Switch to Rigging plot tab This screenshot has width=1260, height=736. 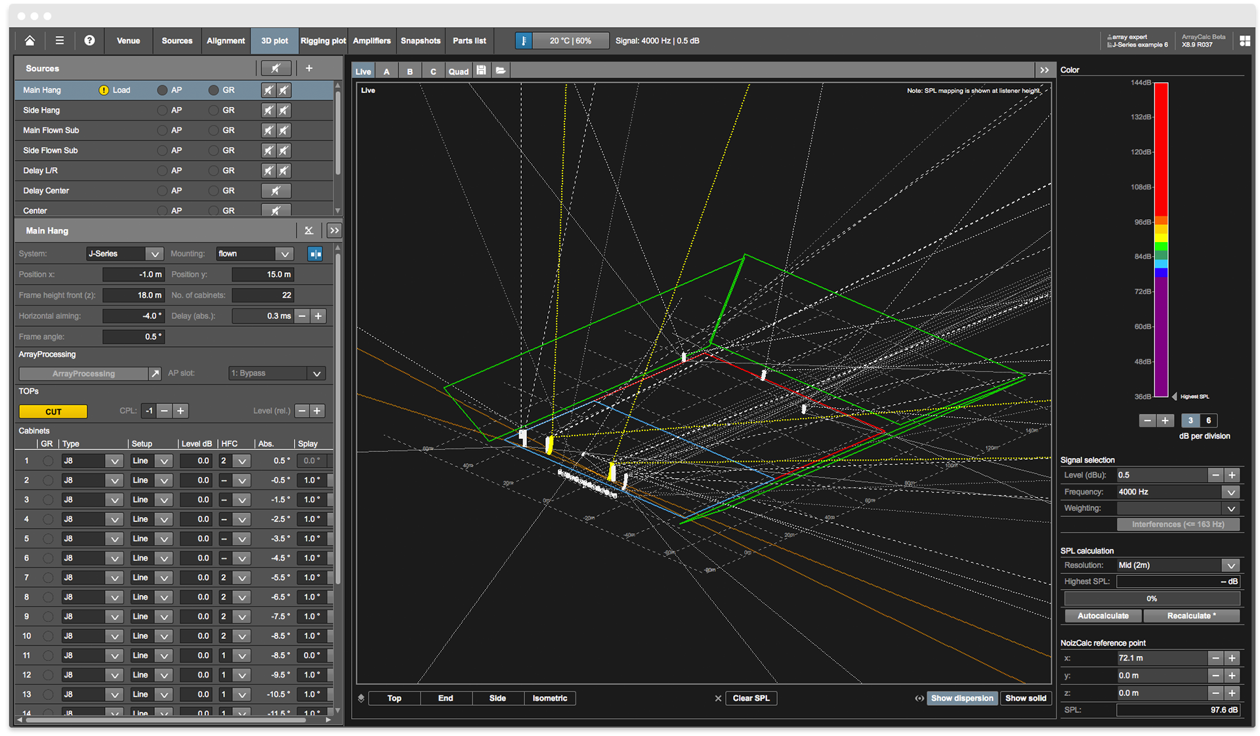click(x=323, y=41)
